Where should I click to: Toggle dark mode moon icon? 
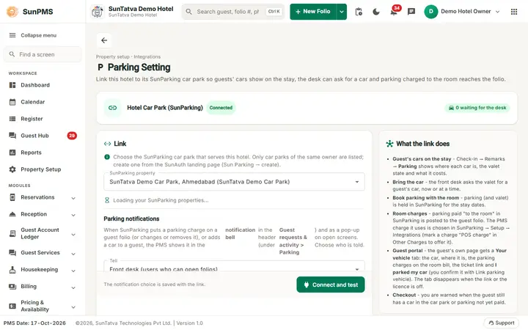(376, 12)
